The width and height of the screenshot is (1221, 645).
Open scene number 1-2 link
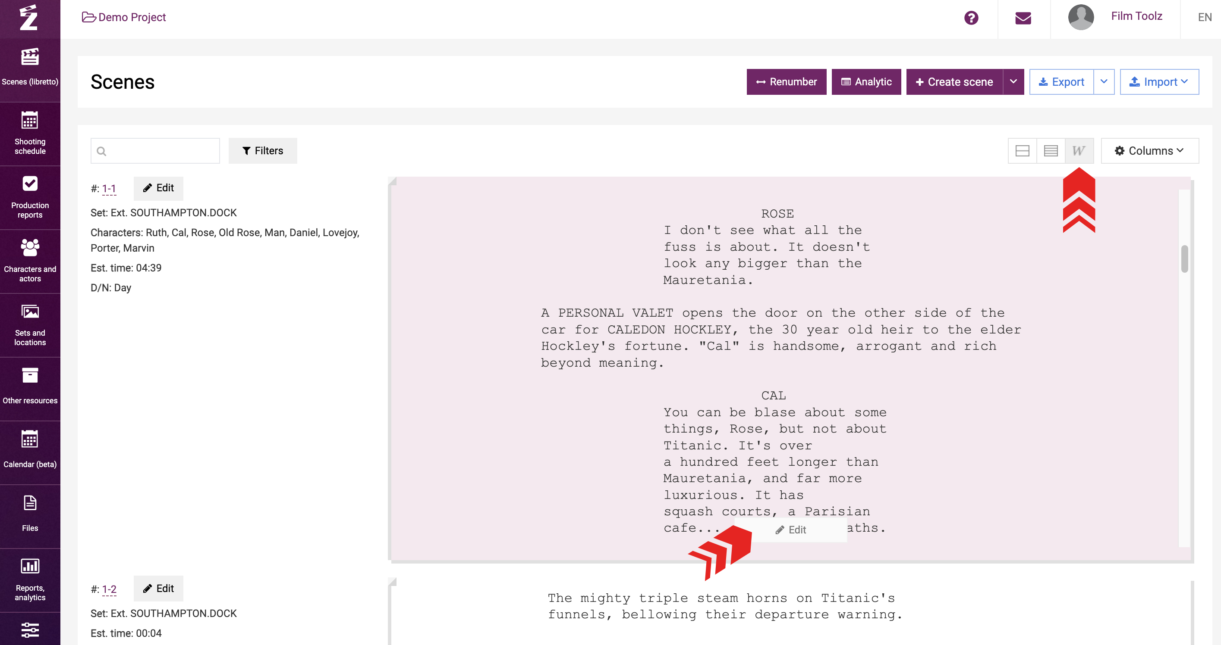[109, 589]
